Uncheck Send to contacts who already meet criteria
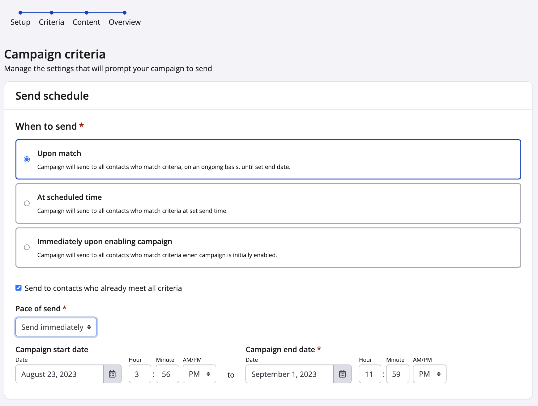 coord(19,288)
